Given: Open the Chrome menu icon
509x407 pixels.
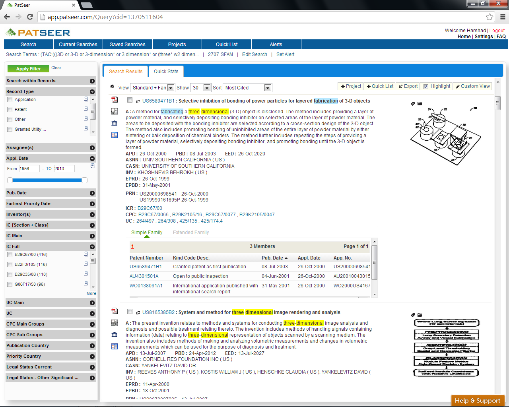Looking at the screenshot, I should coord(503,17).
